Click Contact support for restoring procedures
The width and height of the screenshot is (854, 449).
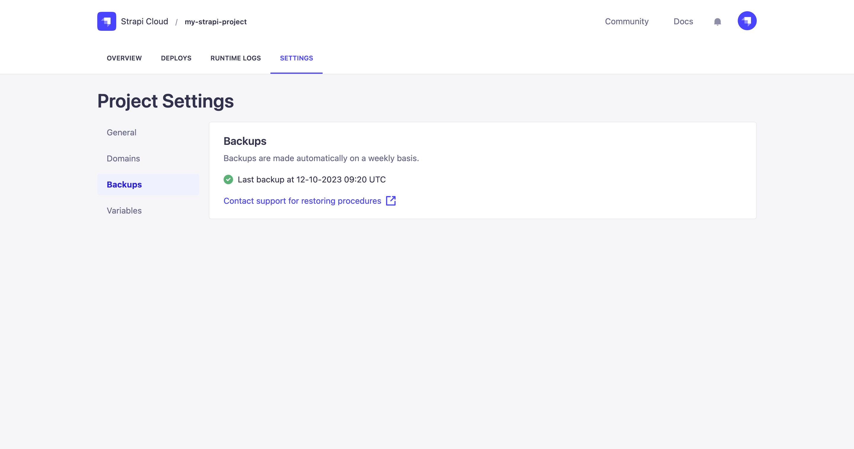tap(302, 201)
